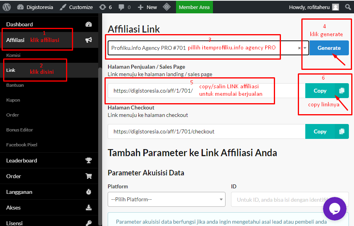Open the Customize option
The width and height of the screenshot is (354, 226).
(76, 7)
